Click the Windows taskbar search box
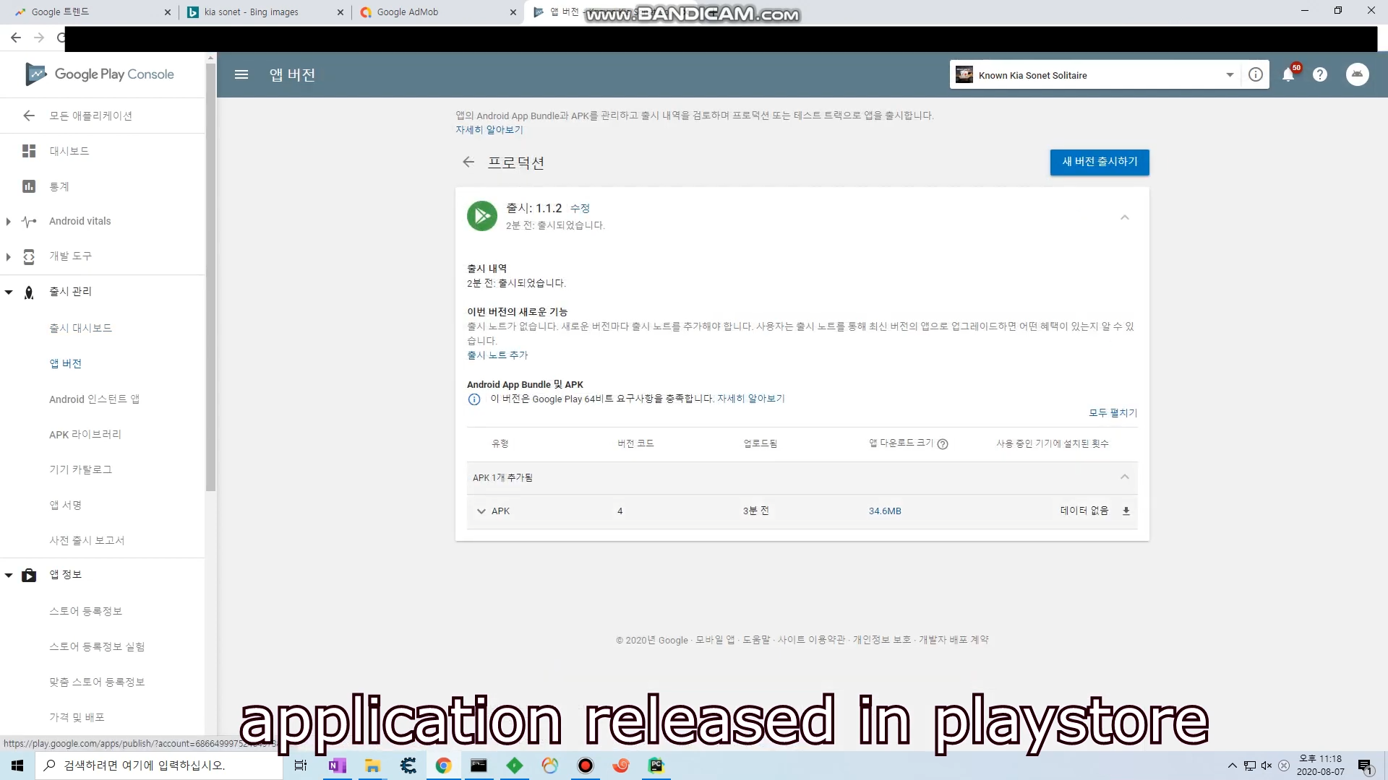1388x780 pixels. (159, 766)
